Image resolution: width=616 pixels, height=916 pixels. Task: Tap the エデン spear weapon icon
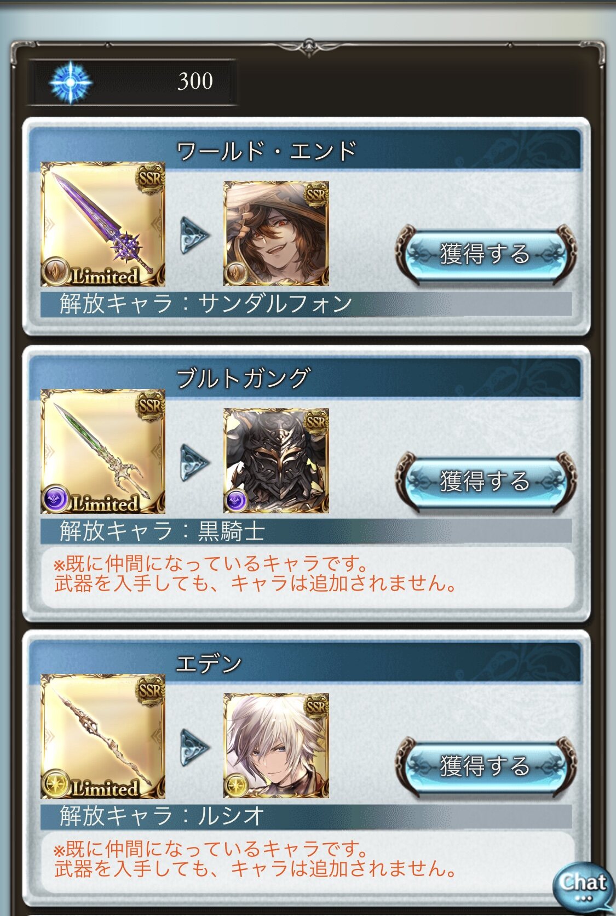(x=103, y=736)
